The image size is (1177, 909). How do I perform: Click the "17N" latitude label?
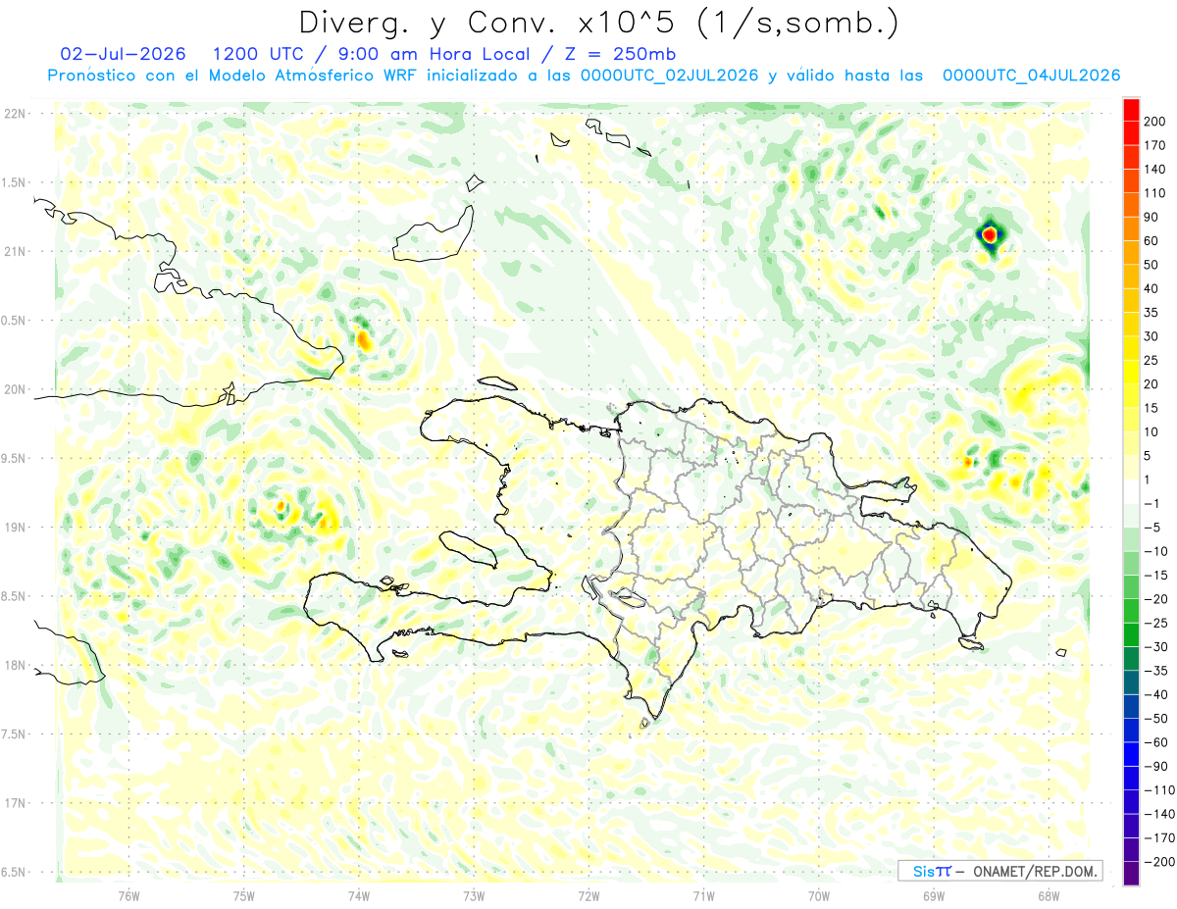14,804
